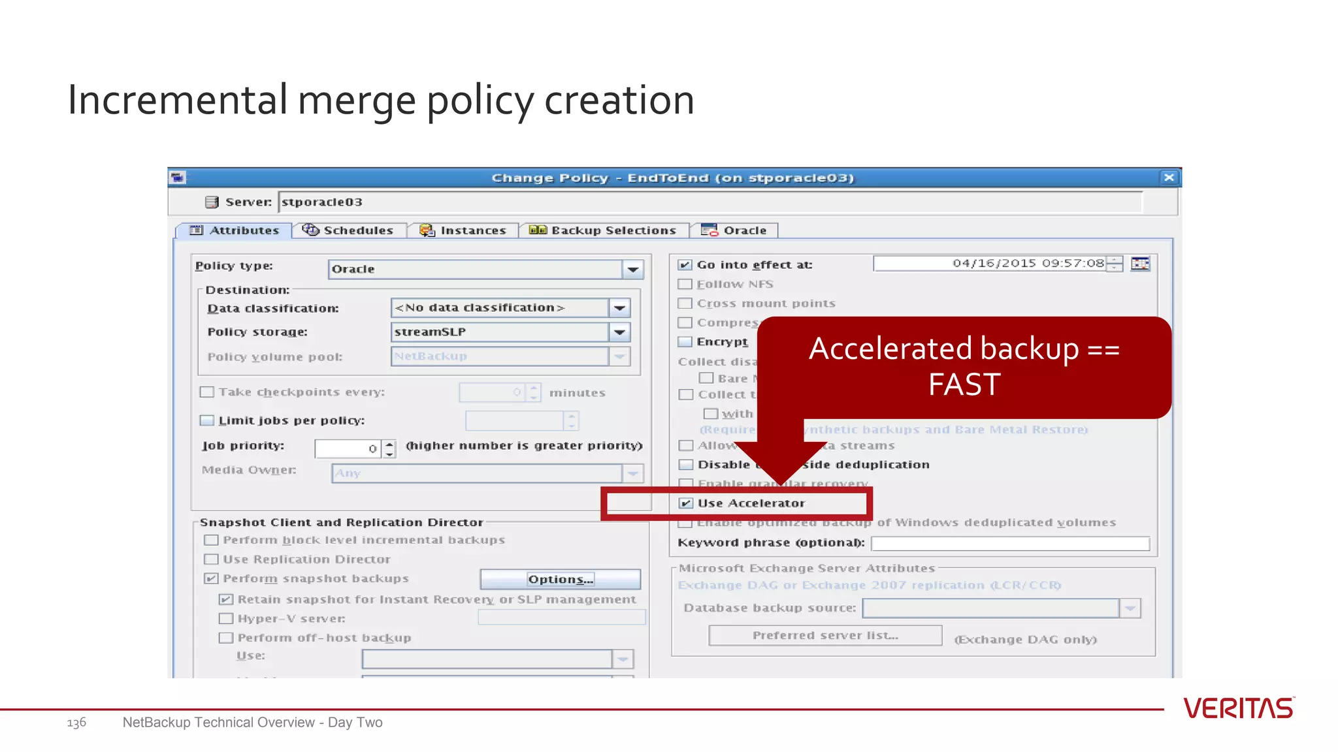
Task: Click the Job priority number field
Action: [349, 448]
